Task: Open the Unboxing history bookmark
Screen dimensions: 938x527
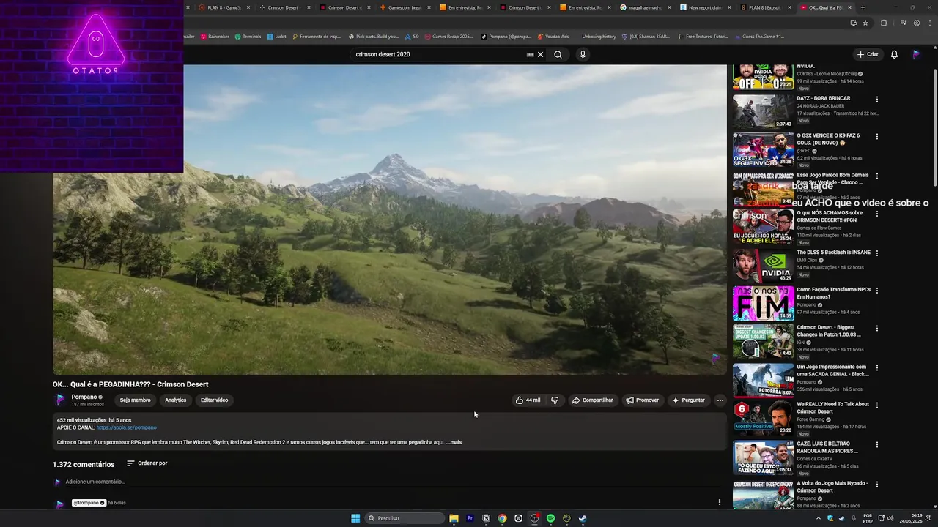Action: [x=599, y=36]
